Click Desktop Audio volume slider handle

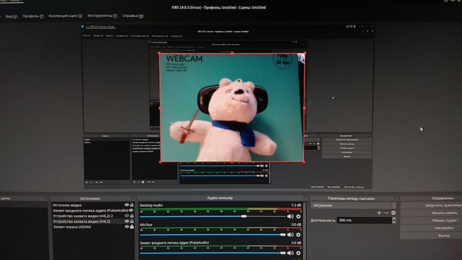[244, 216]
